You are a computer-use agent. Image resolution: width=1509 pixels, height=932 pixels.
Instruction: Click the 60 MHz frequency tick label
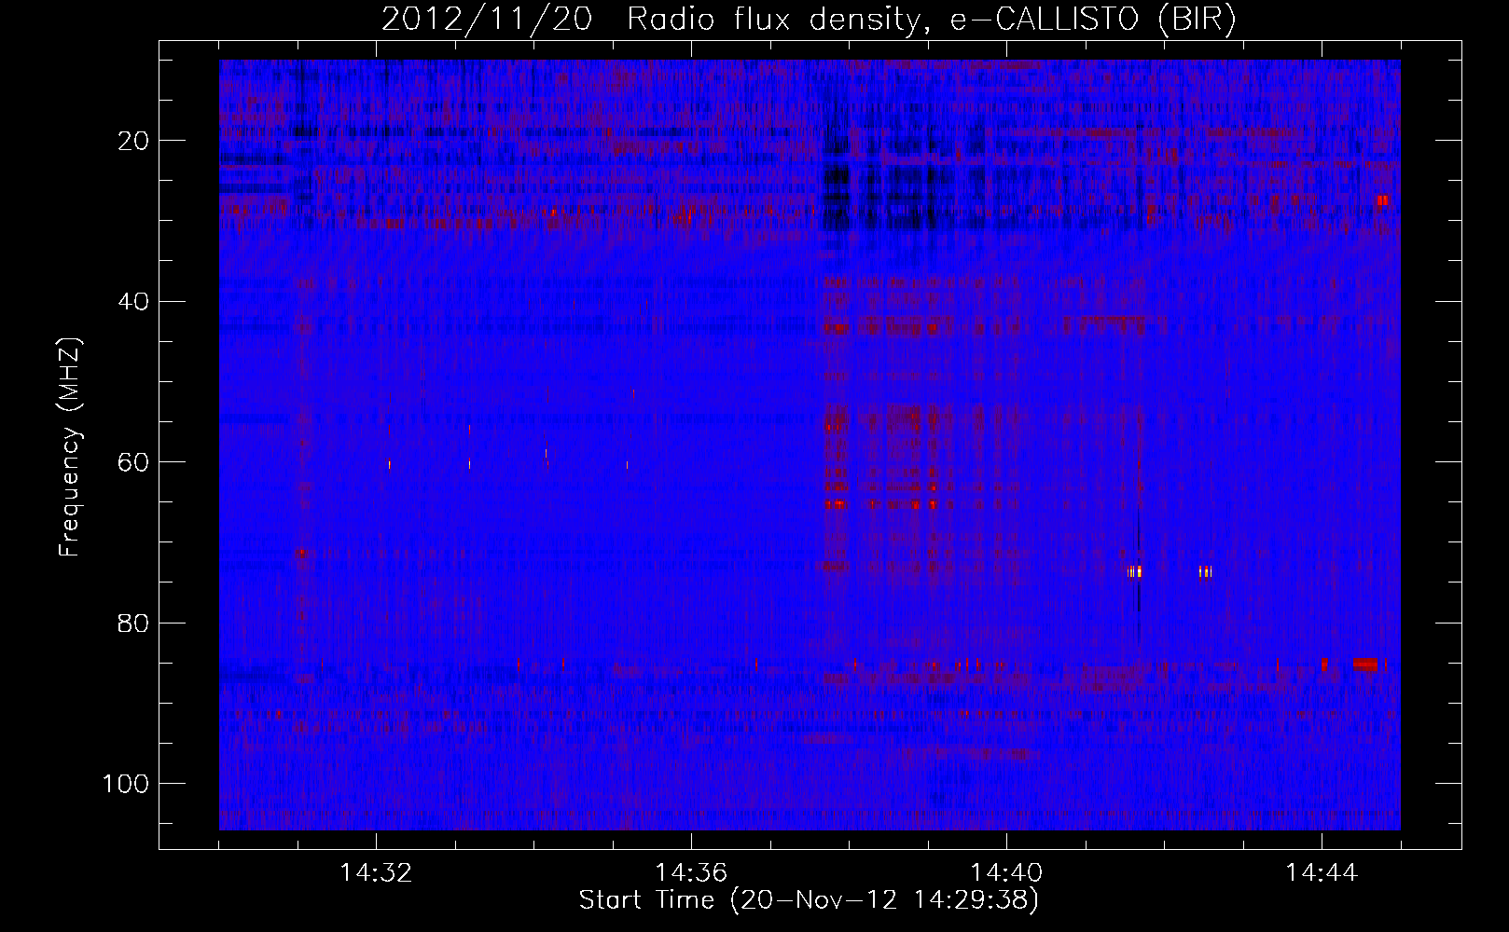[134, 462]
